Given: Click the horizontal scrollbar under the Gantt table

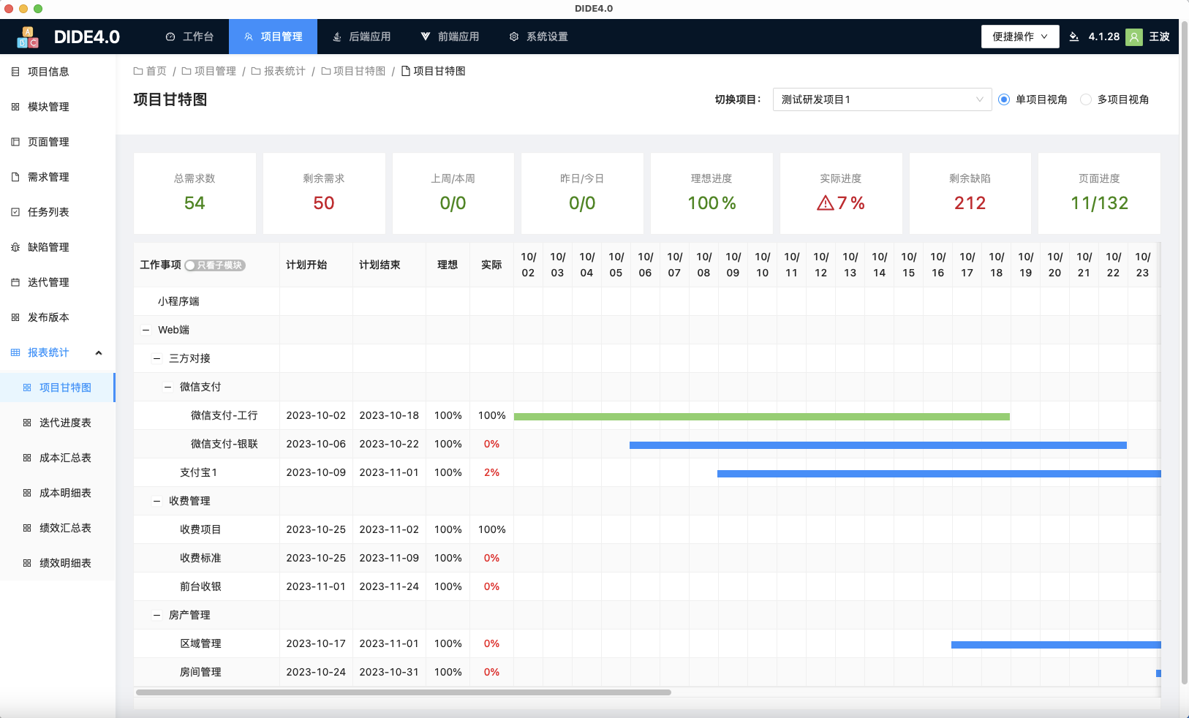Looking at the screenshot, I should pos(404,692).
